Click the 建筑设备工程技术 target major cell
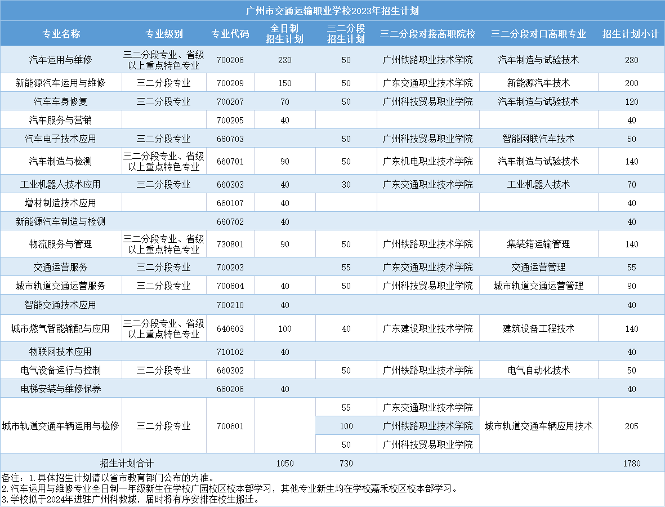This screenshot has width=665, height=507. [x=539, y=329]
